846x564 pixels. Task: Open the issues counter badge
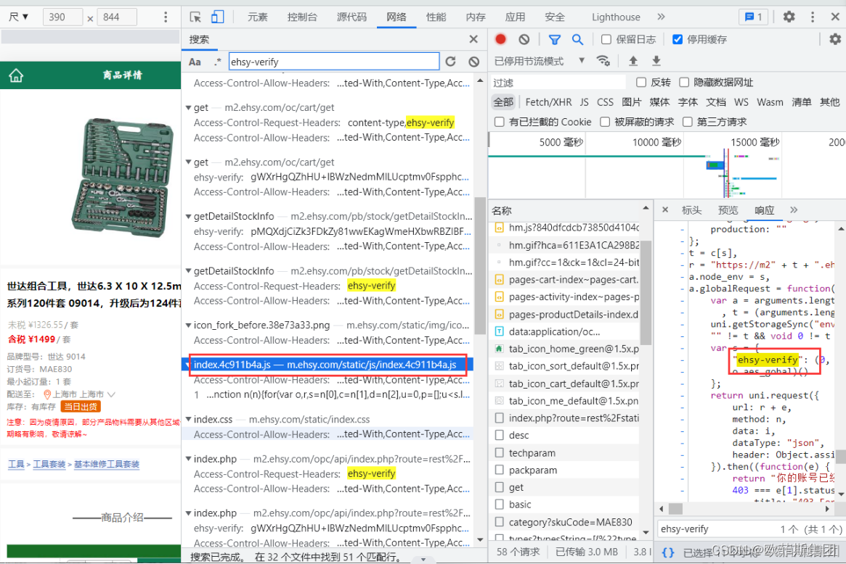coord(753,17)
